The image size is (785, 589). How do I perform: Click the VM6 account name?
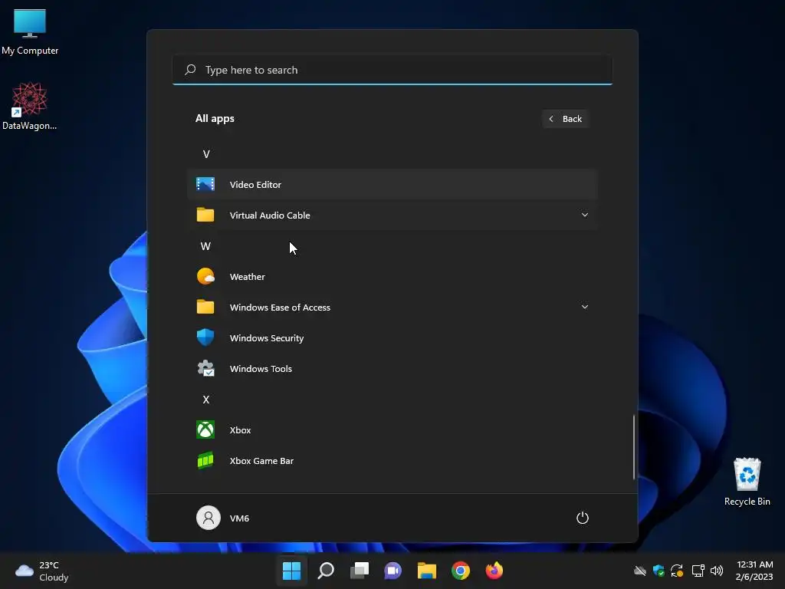tap(239, 518)
